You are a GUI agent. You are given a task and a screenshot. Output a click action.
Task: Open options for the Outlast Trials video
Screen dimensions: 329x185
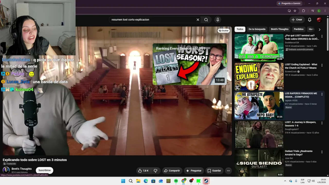pos(322,152)
